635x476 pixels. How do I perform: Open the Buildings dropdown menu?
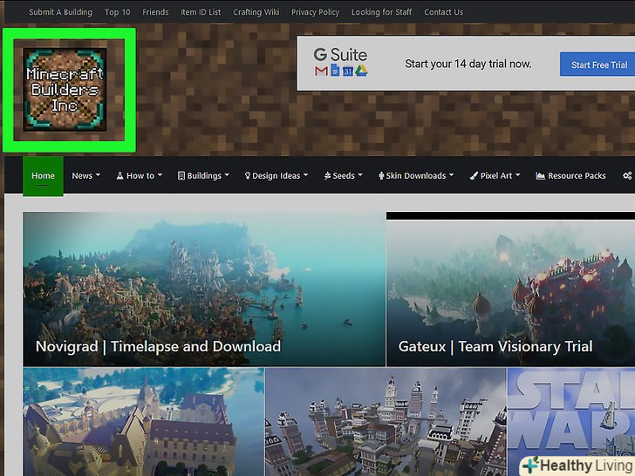point(204,176)
